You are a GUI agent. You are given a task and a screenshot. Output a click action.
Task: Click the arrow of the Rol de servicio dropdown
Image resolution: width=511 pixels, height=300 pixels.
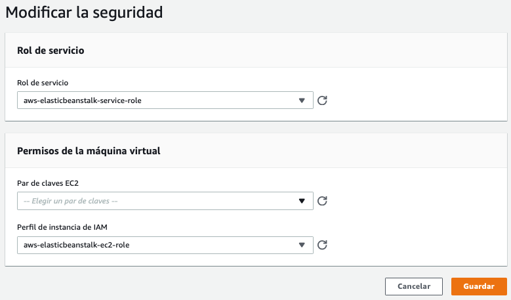point(302,100)
